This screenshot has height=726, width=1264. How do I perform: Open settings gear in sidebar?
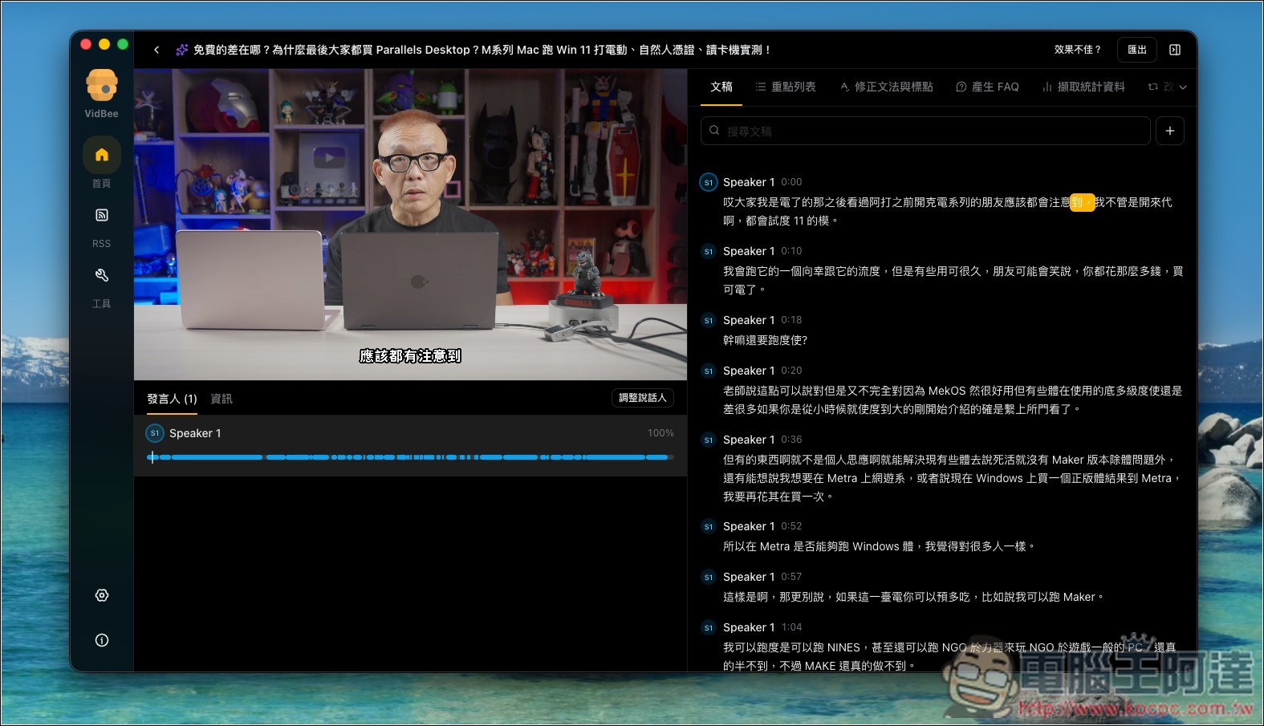(x=102, y=595)
